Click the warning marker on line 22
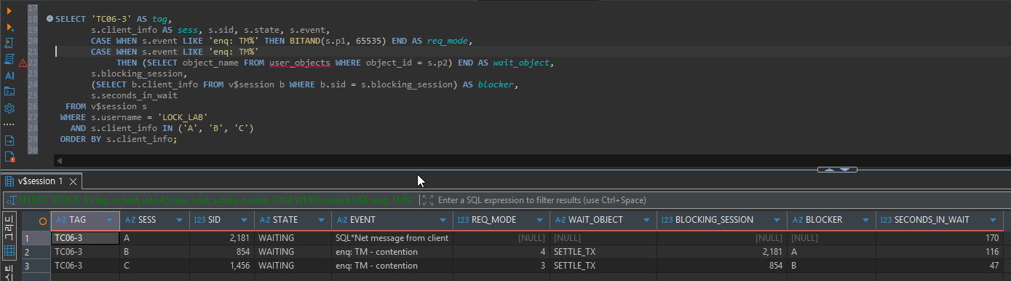Image resolution: width=1011 pixels, height=281 pixels. click(23, 63)
